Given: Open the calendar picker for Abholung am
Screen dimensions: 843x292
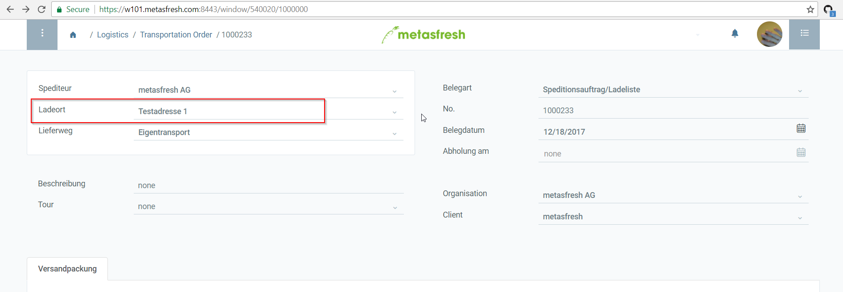Looking at the screenshot, I should (801, 152).
